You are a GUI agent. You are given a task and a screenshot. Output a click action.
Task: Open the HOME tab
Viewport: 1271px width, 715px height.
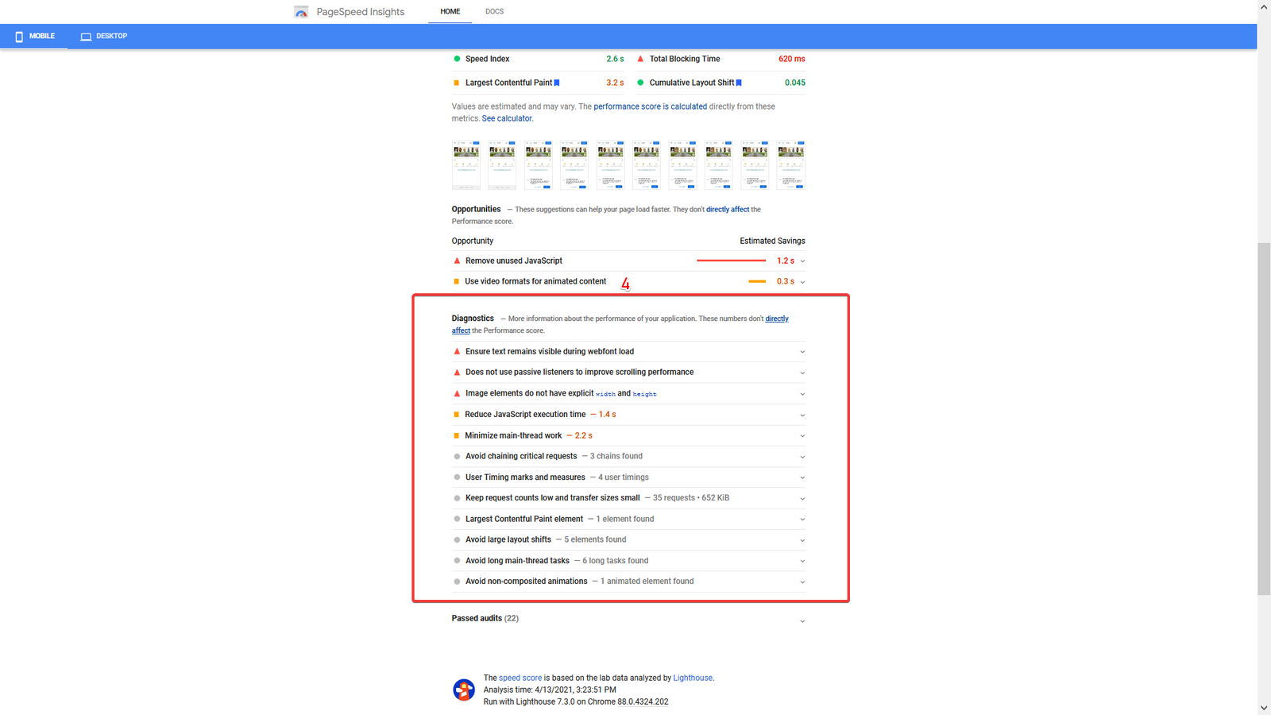[450, 12]
